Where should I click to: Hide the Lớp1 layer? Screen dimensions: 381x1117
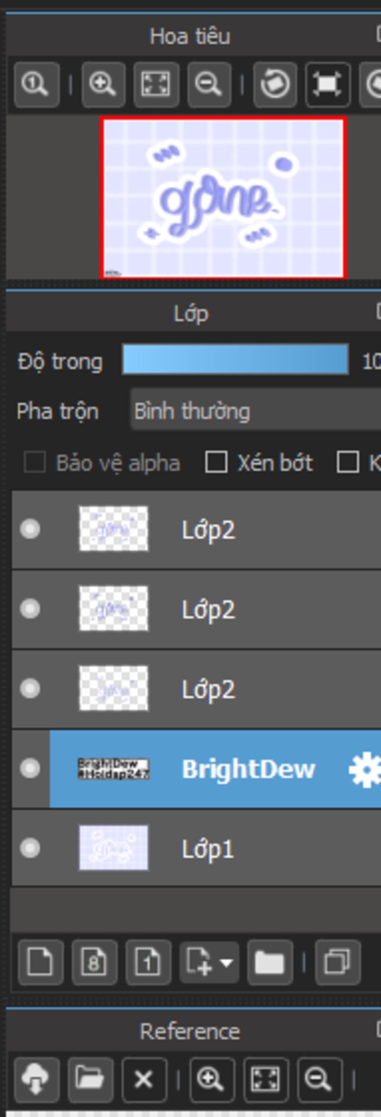(x=30, y=848)
